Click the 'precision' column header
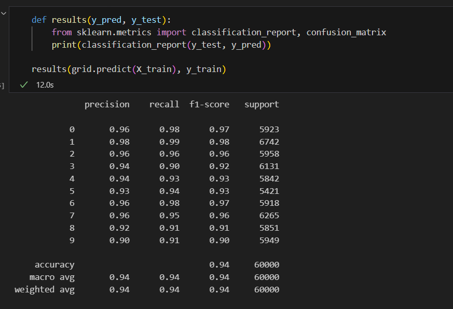 107,105
